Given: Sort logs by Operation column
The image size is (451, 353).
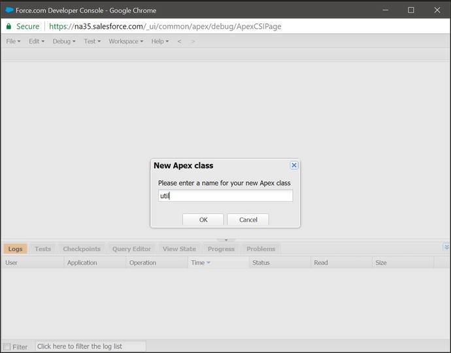Looking at the screenshot, I should (x=157, y=263).
